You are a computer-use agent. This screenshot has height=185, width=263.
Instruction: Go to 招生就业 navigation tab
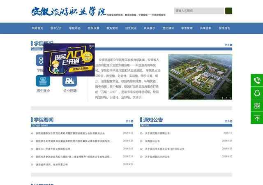tap(131, 28)
